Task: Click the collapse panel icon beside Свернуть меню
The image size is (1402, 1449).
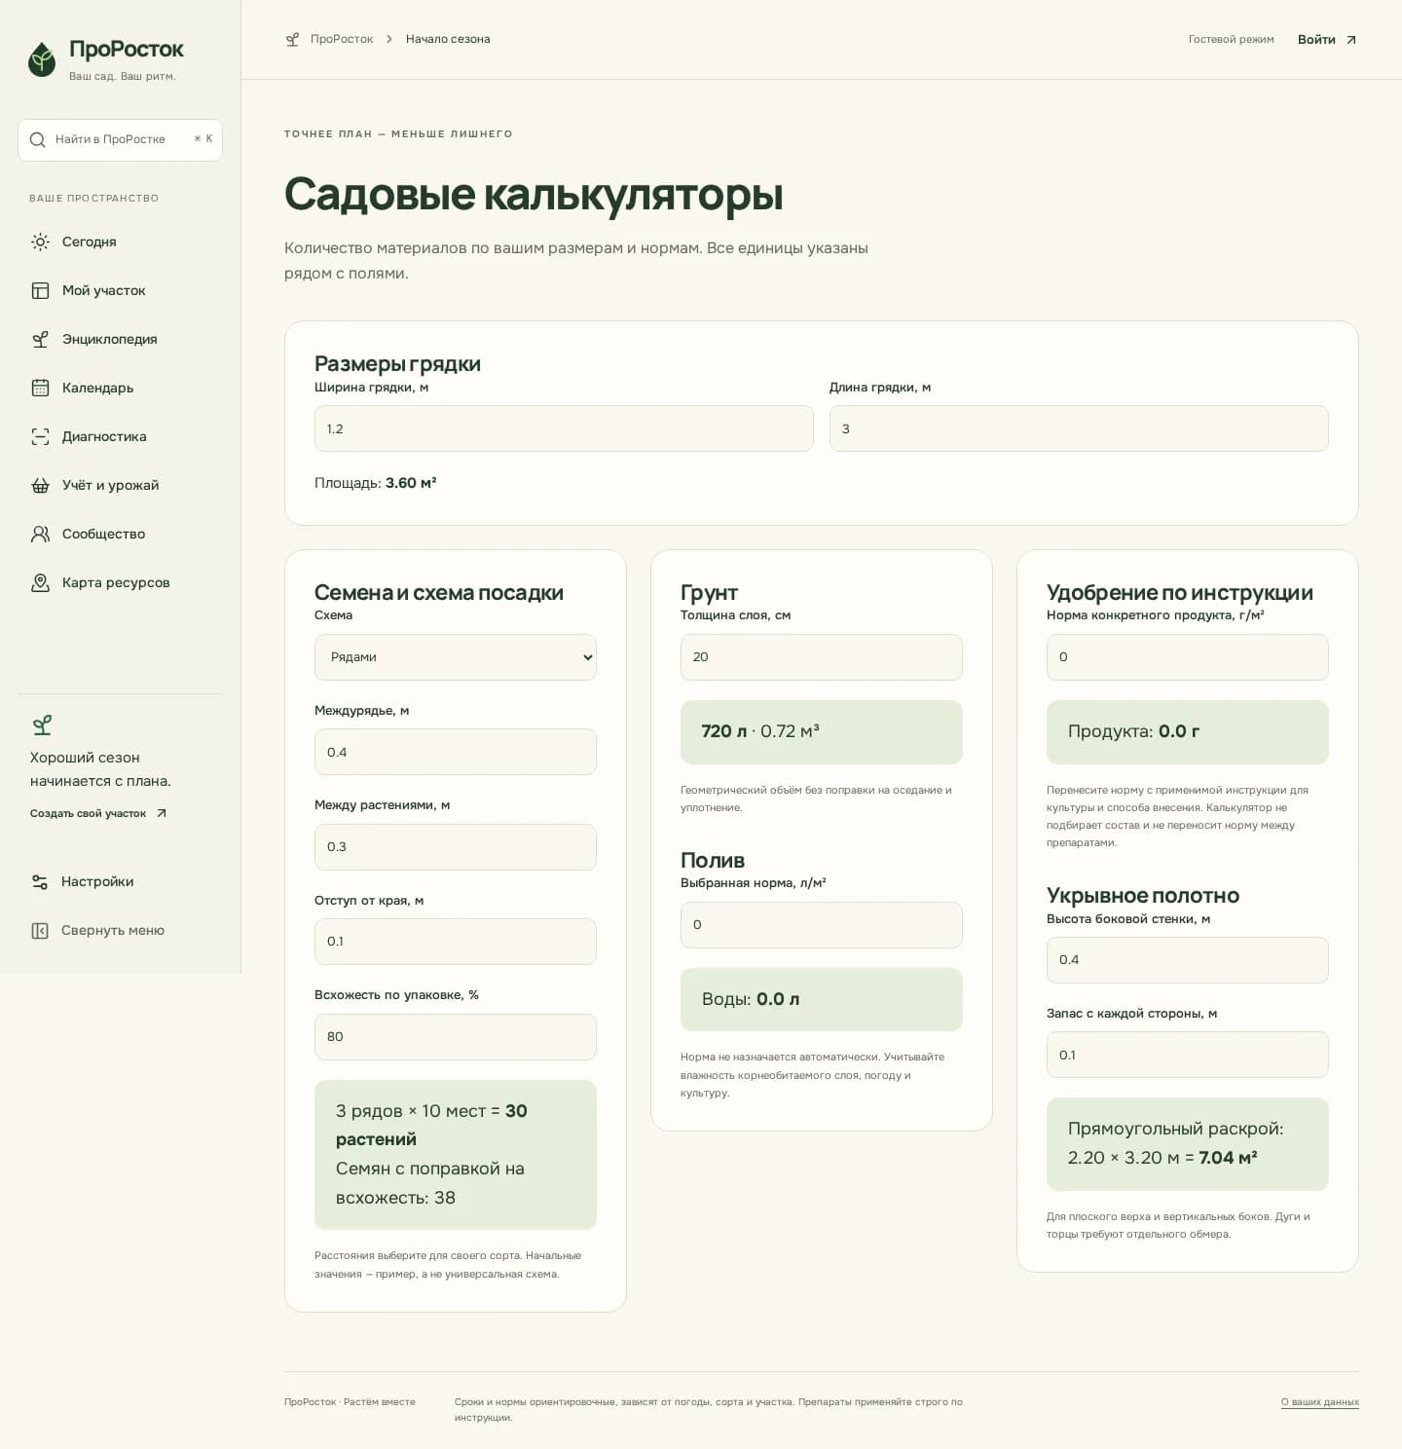Action: (40, 930)
